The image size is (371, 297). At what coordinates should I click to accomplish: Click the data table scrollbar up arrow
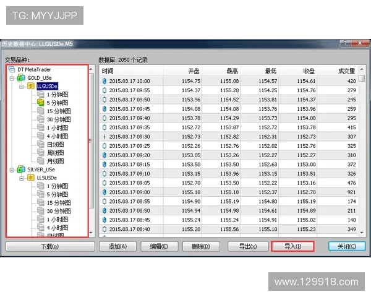362,69
